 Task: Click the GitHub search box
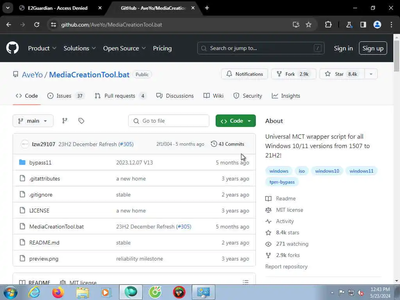(261, 48)
